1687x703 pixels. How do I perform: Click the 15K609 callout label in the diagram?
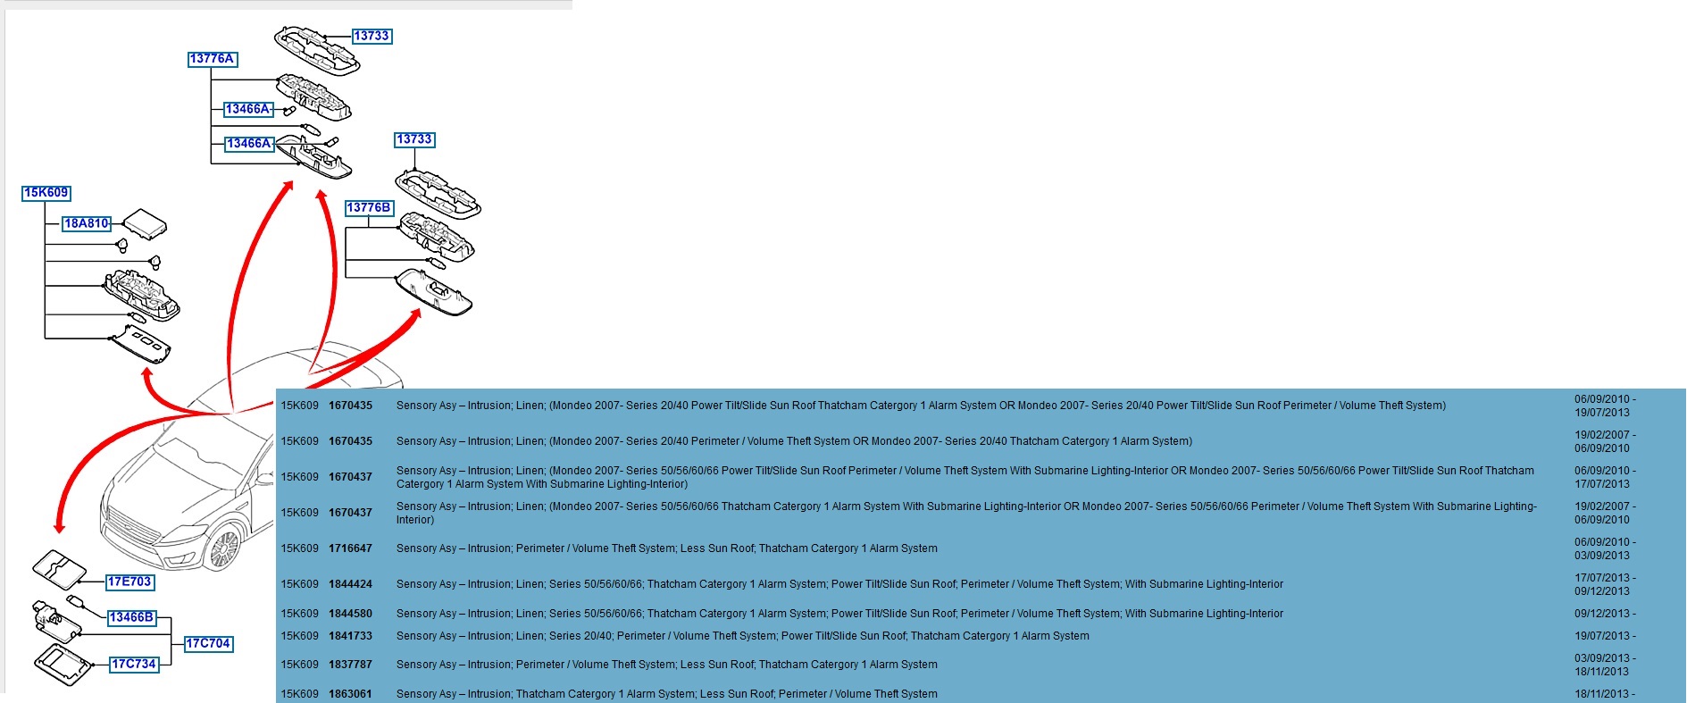point(46,193)
